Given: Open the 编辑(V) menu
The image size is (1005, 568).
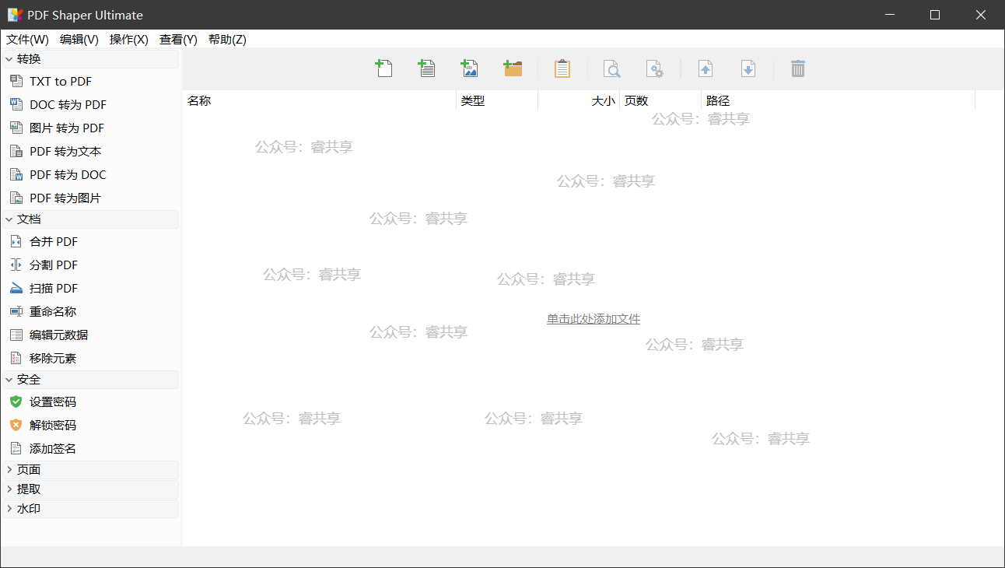Looking at the screenshot, I should [x=79, y=39].
